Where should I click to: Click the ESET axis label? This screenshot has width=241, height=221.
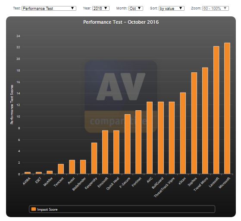38,180
